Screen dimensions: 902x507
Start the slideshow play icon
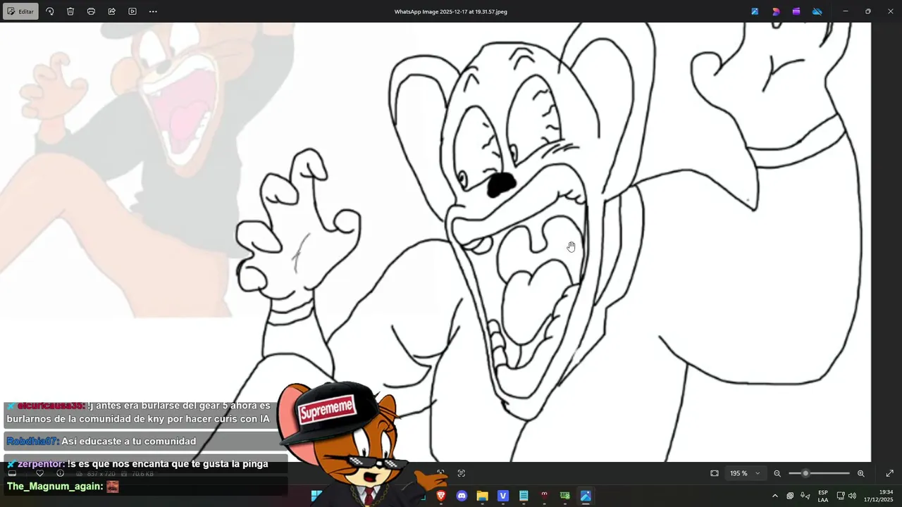point(132,11)
